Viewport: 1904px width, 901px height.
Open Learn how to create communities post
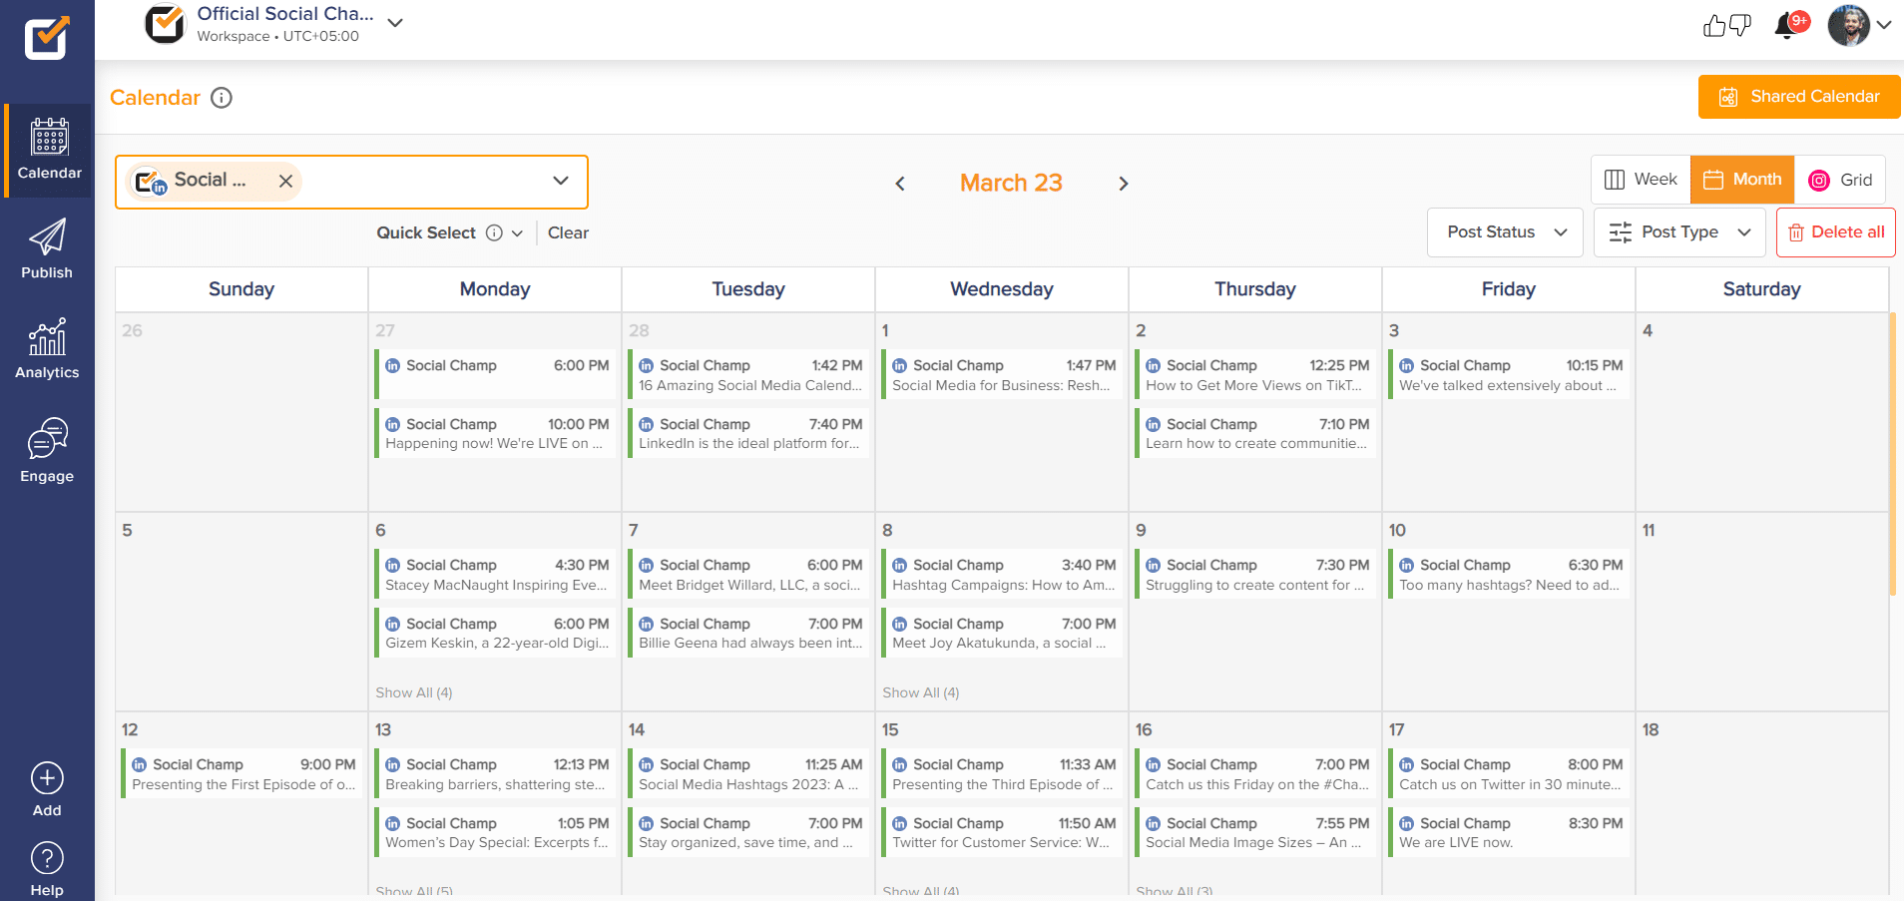(x=1255, y=433)
